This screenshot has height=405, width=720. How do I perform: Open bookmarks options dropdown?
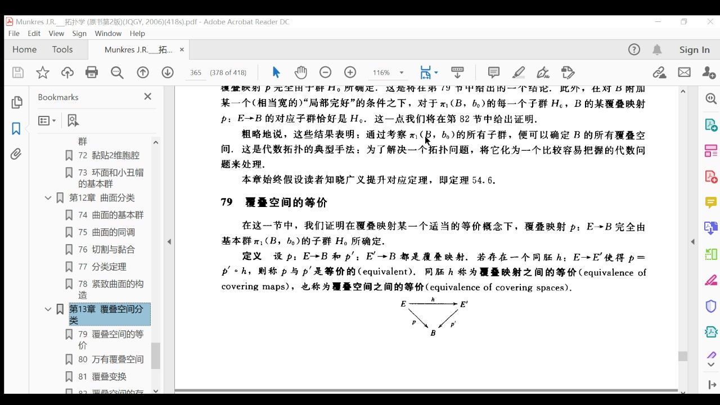[47, 120]
